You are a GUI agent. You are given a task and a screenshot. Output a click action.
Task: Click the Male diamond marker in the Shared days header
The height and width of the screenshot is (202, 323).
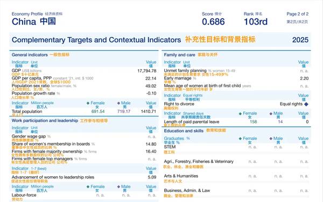[x=271, y=113]
